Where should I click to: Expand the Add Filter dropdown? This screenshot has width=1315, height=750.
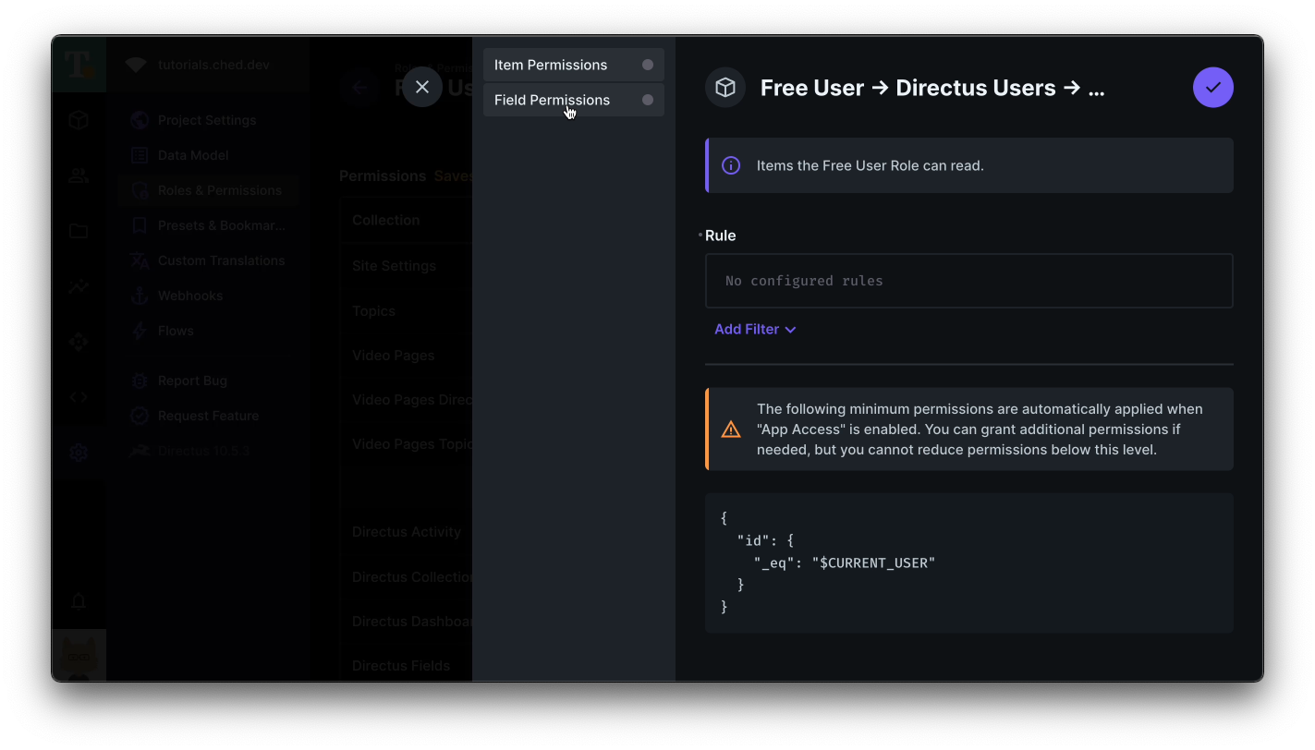pyautogui.click(x=755, y=329)
